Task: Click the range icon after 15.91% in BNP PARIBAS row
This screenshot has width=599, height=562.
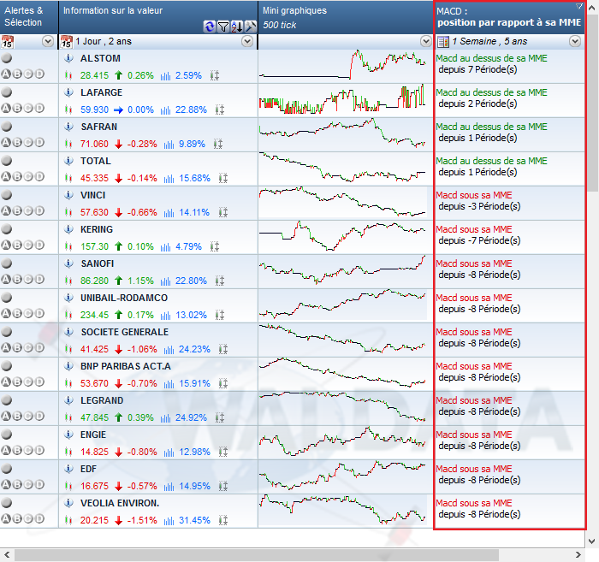Action: [223, 383]
